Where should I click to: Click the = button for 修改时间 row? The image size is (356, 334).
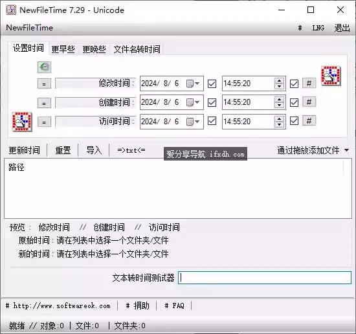tap(44, 83)
